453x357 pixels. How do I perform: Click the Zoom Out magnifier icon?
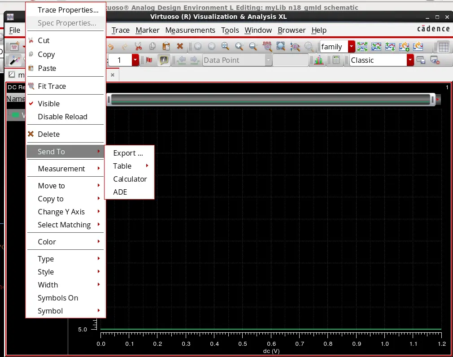[253, 46]
